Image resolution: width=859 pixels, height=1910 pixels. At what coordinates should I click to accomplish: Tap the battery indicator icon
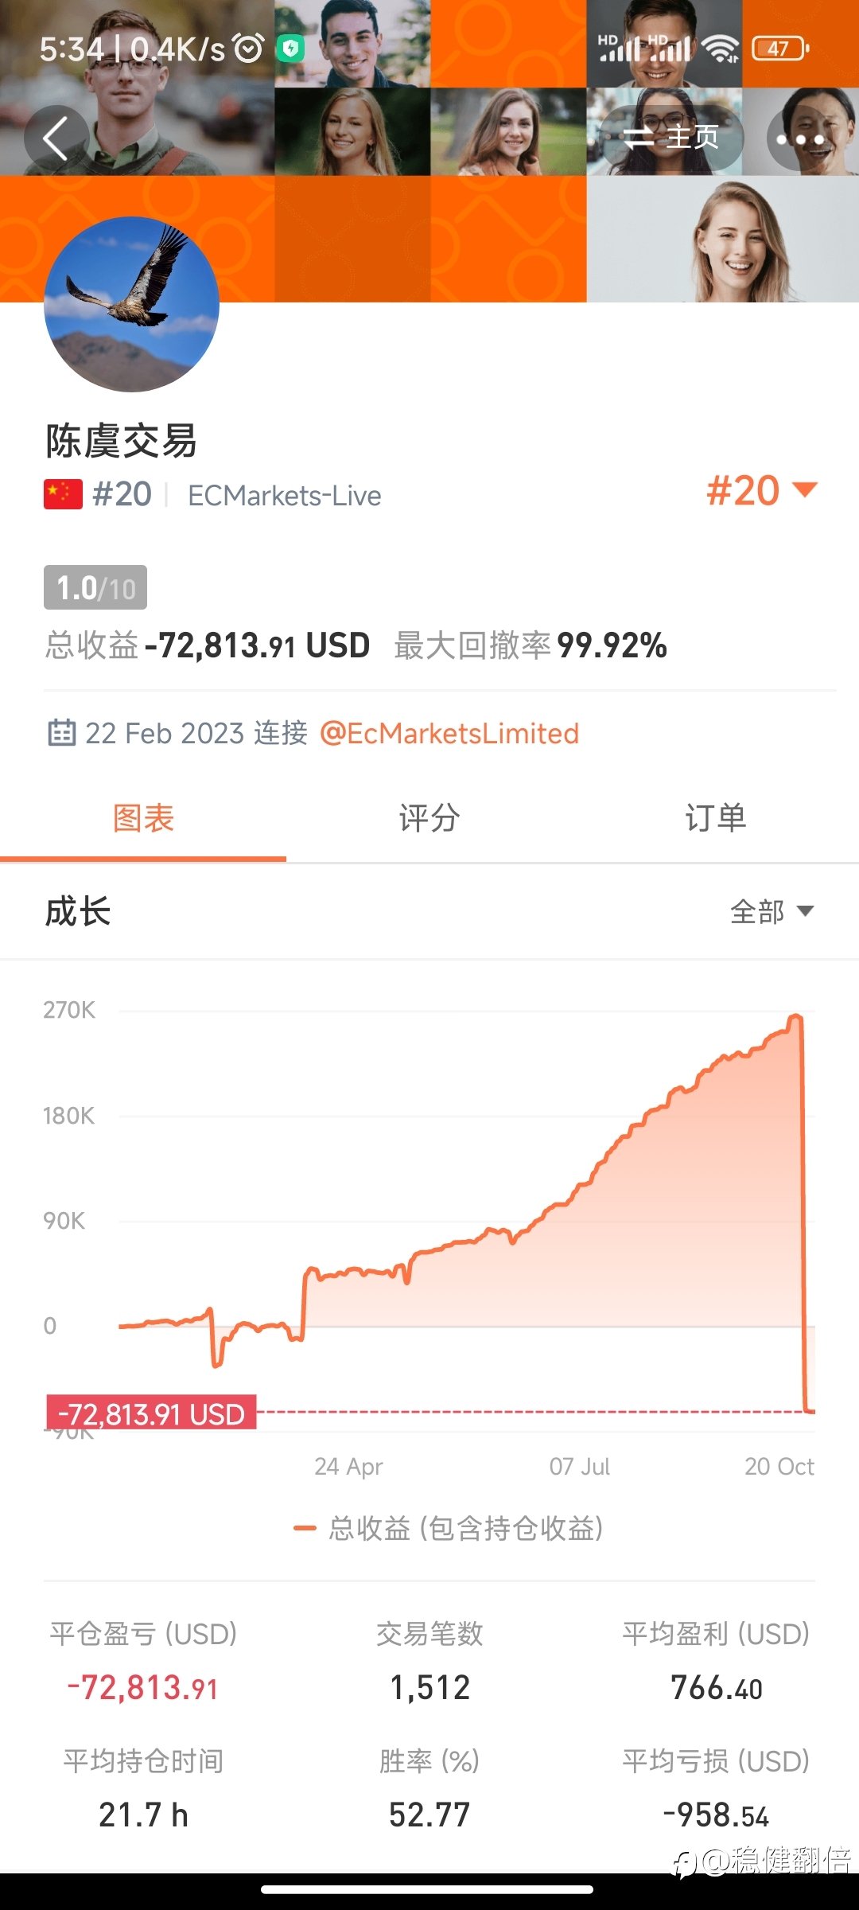780,49
